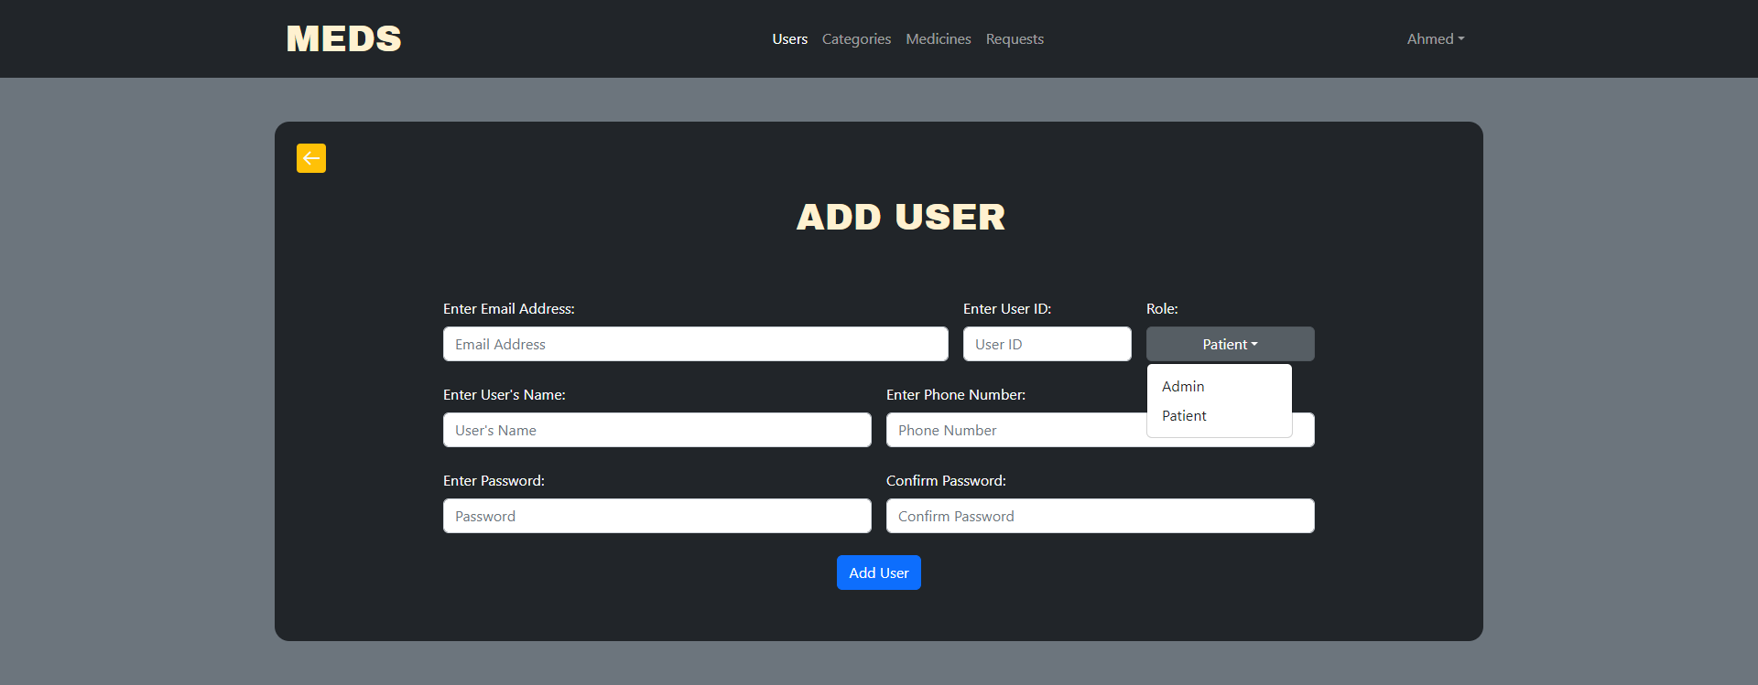This screenshot has width=1758, height=685.
Task: Click the ADD USER heading
Action: point(901,217)
